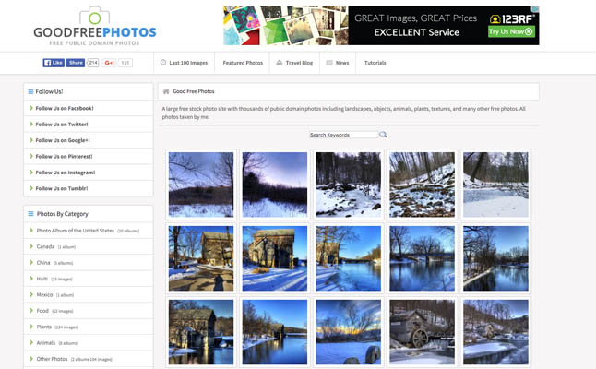Open Follow Us on Tumblr link
The width and height of the screenshot is (596, 369).
(62, 188)
